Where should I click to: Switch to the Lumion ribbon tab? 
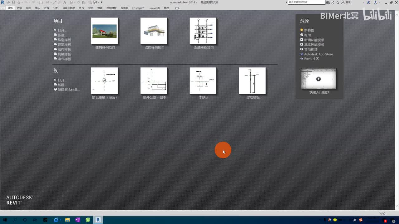154,8
